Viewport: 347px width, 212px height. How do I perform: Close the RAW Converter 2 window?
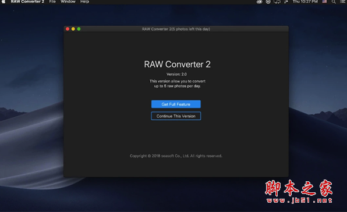click(x=68, y=29)
